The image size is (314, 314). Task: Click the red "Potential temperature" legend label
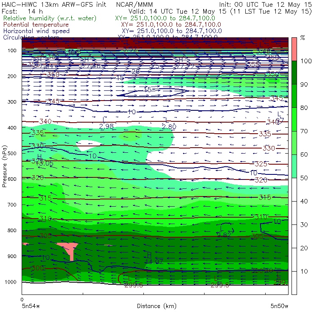[x=36, y=25]
